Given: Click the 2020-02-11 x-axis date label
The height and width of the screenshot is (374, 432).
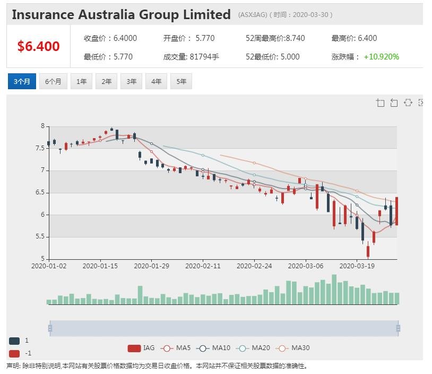Looking at the screenshot, I should pos(203,266).
